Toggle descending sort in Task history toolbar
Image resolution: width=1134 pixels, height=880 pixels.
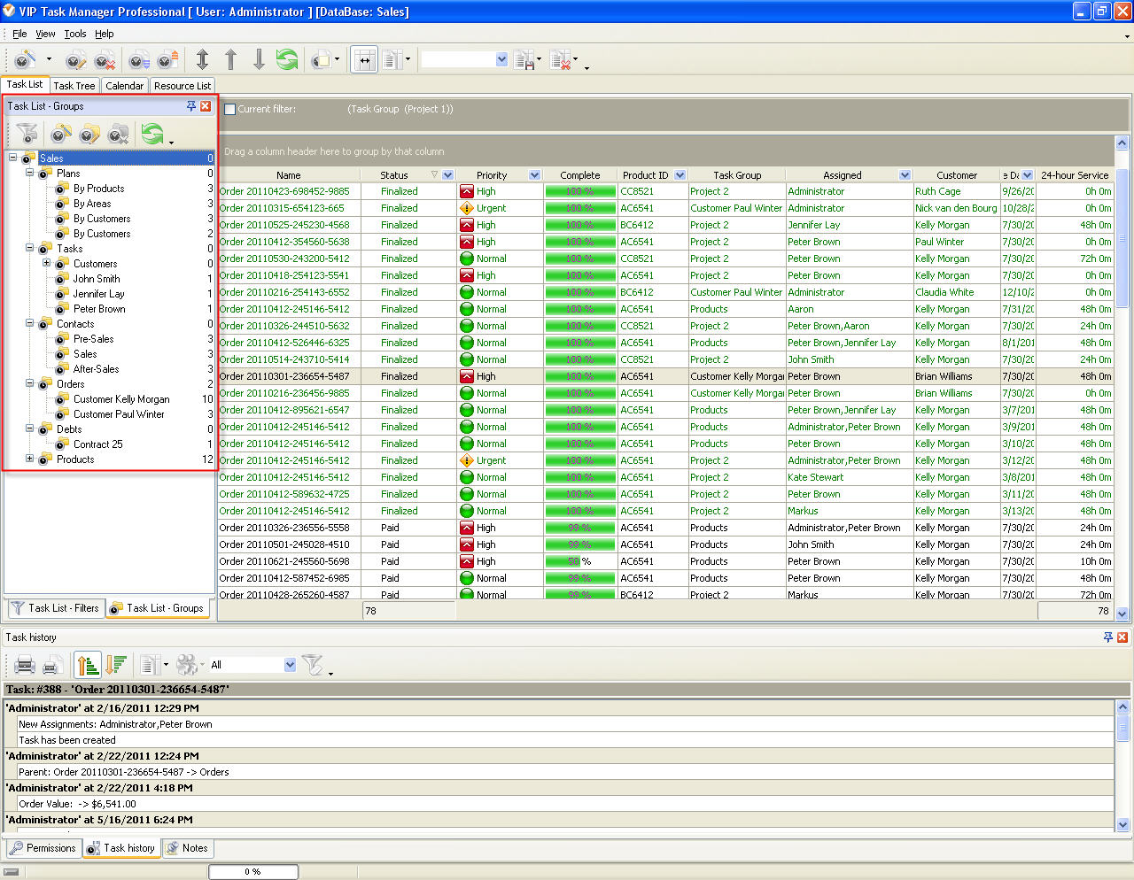tap(115, 665)
